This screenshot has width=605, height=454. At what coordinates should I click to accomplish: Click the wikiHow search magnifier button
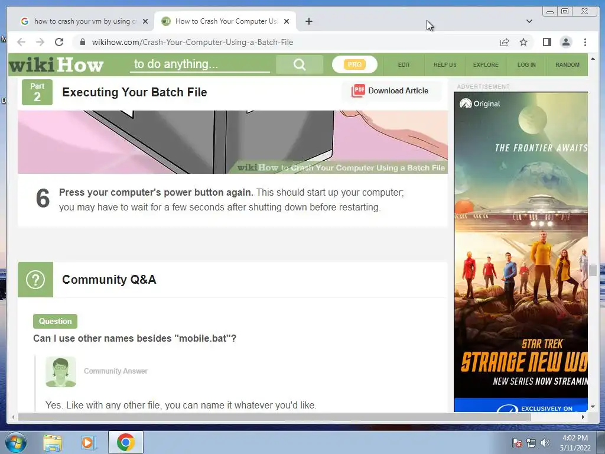[x=300, y=64]
